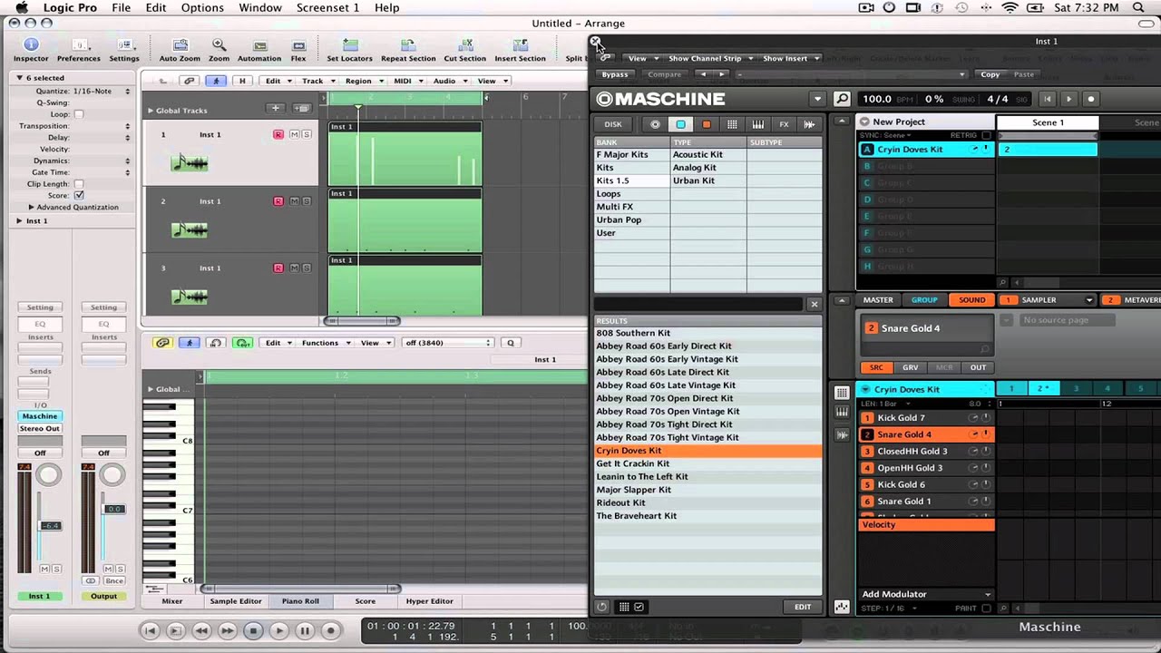The image size is (1161, 653).
Task: Open the Options menu in menu bar
Action: point(202,7)
